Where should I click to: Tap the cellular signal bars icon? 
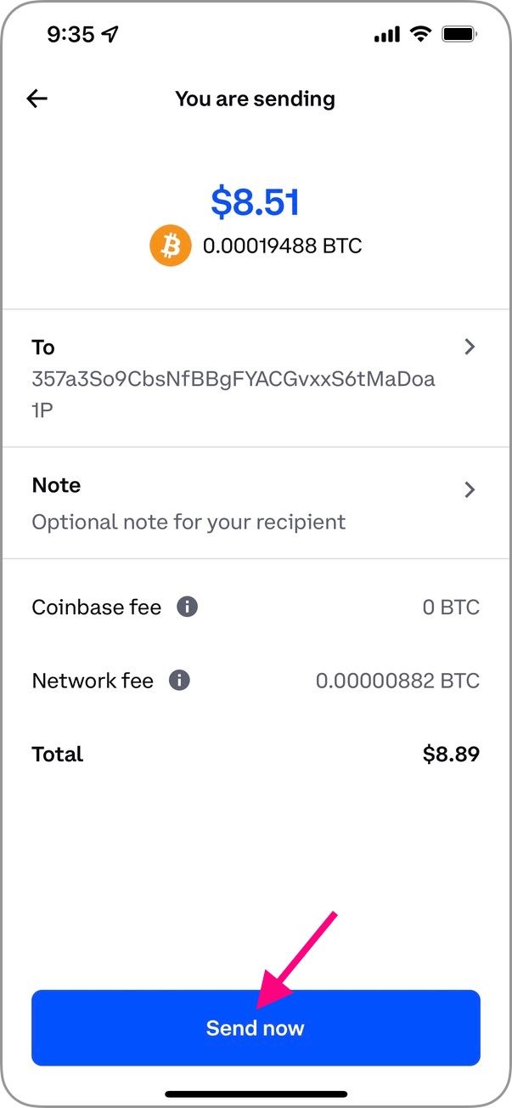tap(386, 35)
